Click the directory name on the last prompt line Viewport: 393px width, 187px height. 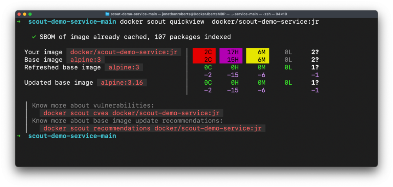[72, 136]
